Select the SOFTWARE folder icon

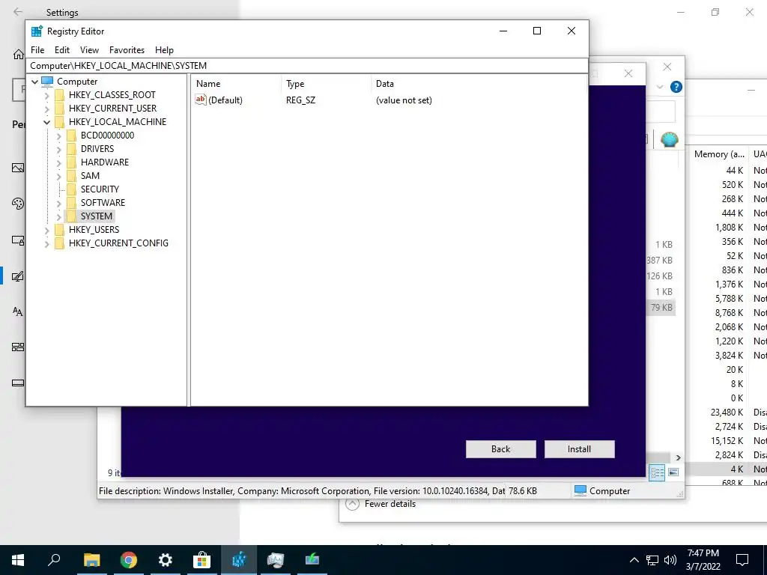click(71, 202)
